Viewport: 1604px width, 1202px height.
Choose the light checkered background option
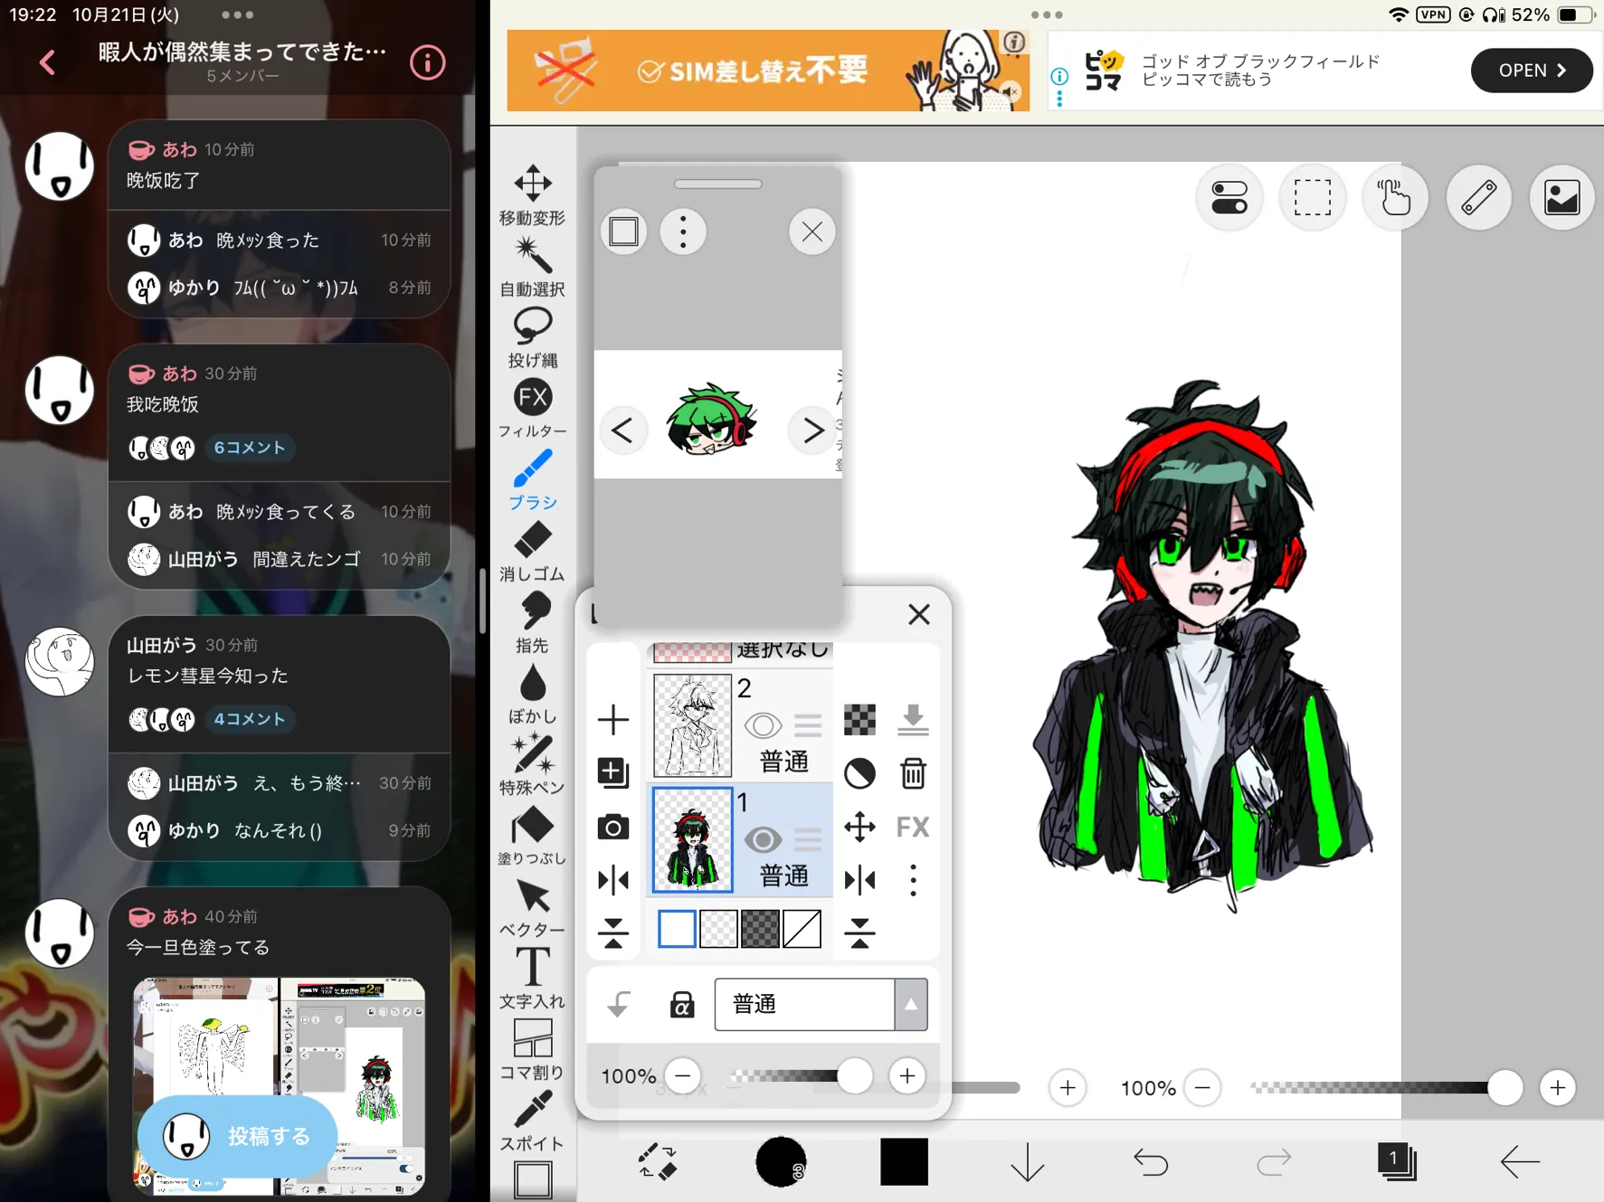click(x=718, y=929)
